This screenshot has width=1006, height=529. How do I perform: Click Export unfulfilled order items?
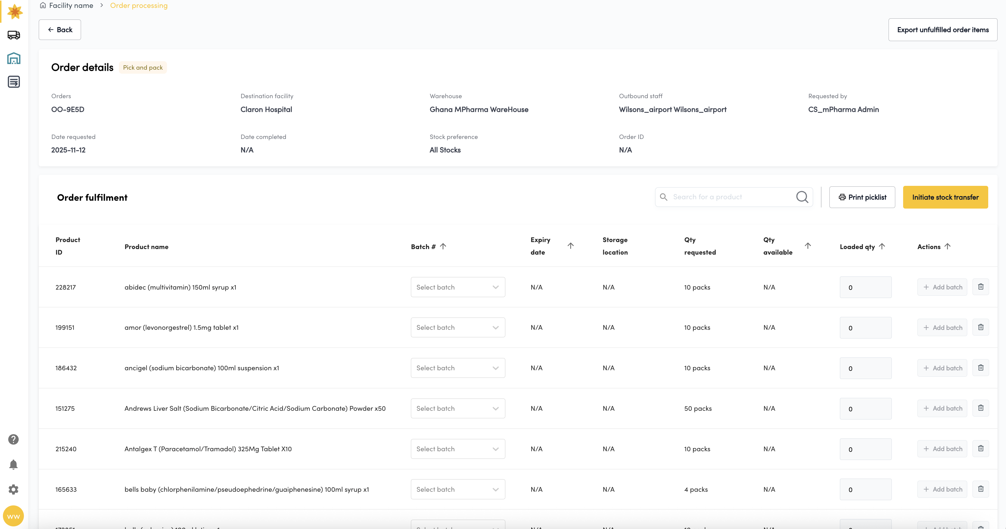(943, 29)
